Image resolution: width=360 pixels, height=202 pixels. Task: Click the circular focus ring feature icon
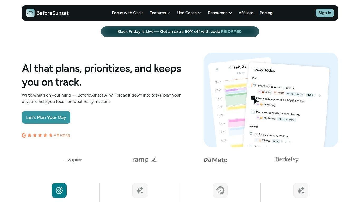point(220,190)
